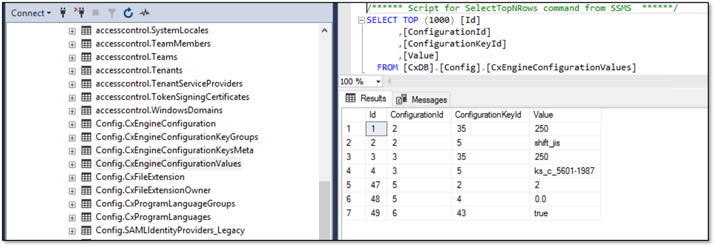This screenshot has width=715, height=247.
Task: Select the cell containing shift_jis
Action: pos(547,142)
